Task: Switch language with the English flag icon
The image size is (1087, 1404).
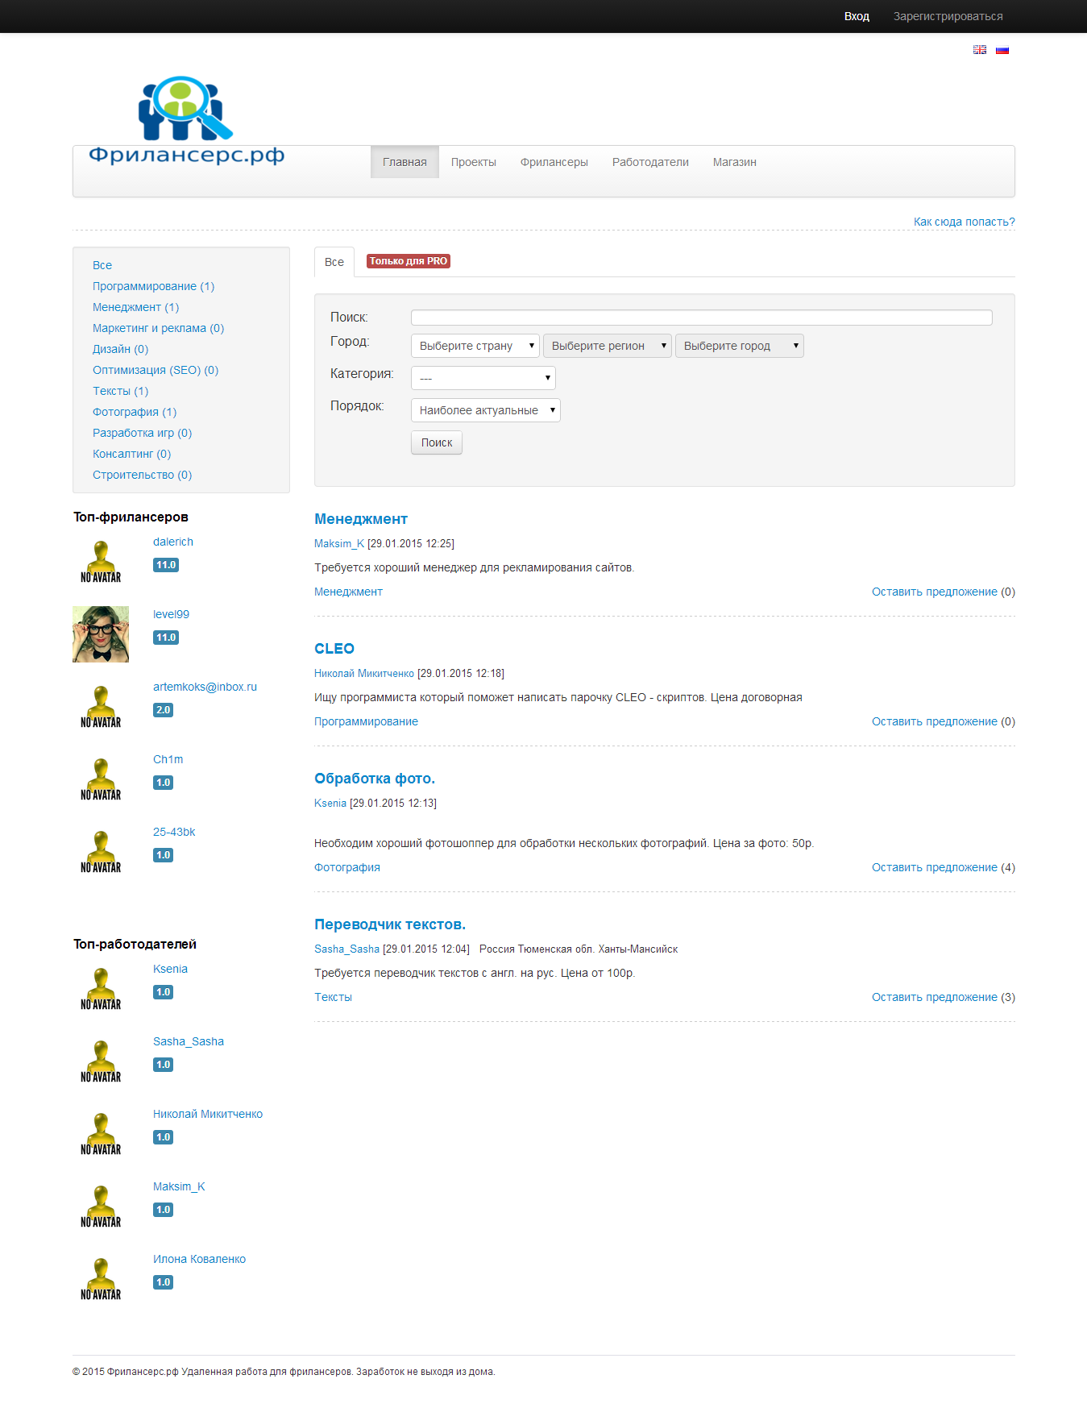Action: pos(979,50)
